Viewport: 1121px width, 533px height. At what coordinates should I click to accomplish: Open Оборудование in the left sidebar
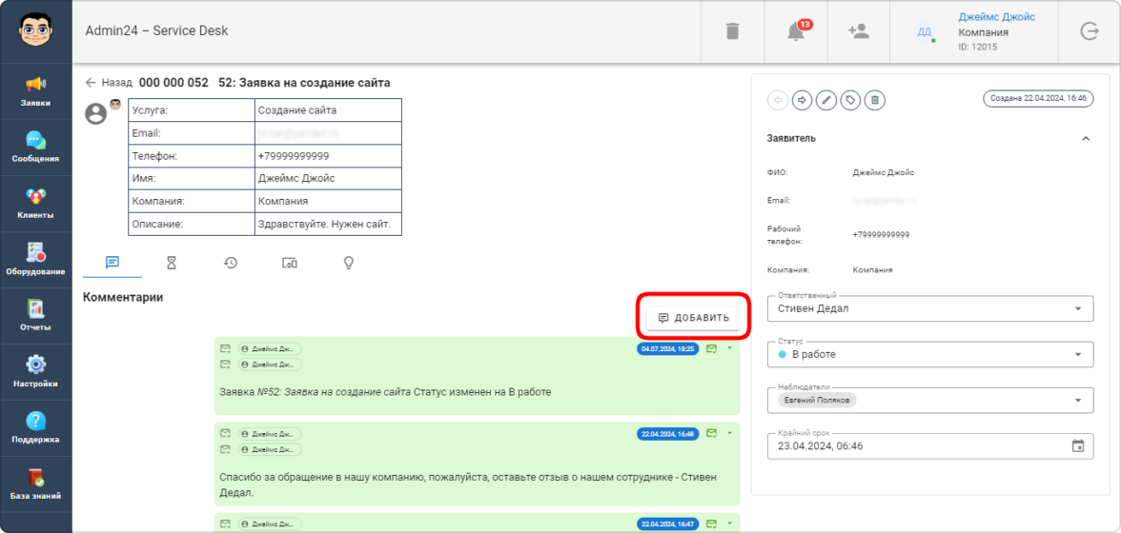coord(35,260)
